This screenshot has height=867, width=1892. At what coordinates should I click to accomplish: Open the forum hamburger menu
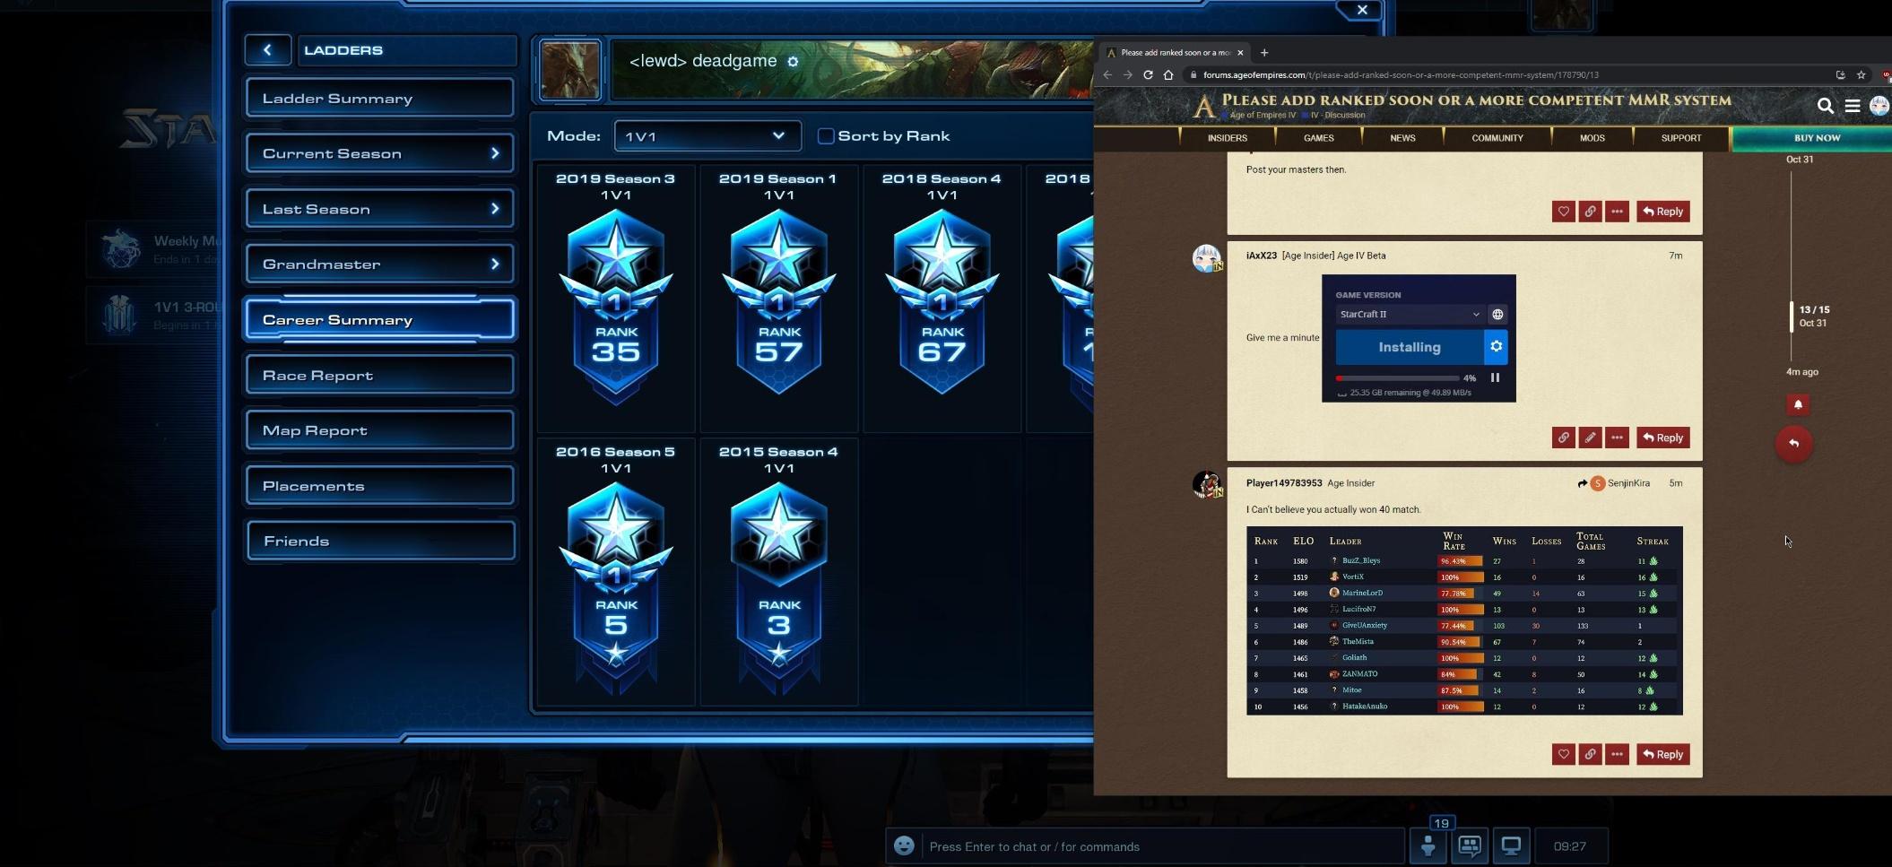[1852, 106]
